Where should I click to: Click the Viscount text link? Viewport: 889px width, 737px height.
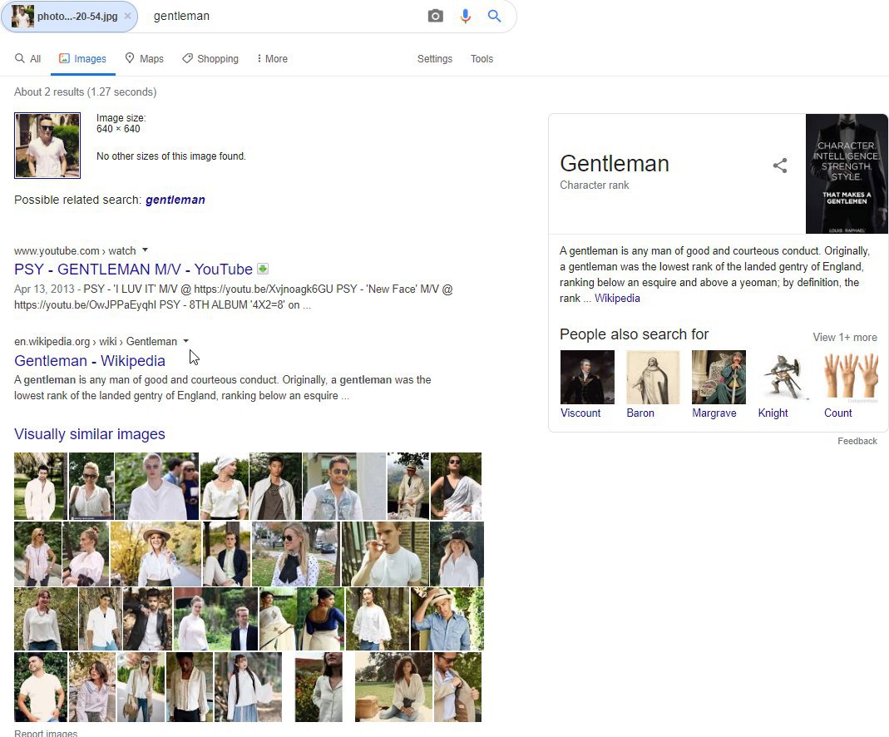[x=580, y=413]
